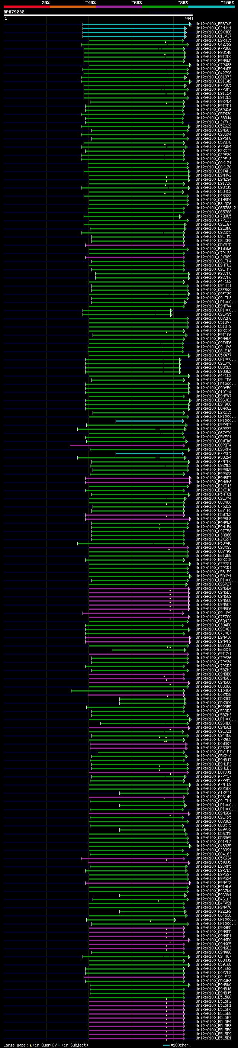Image resolution: width=238 pixels, height=1048 pixels.
Task: Select the UniRef100_Q9FH67 label
Action: 213,957
